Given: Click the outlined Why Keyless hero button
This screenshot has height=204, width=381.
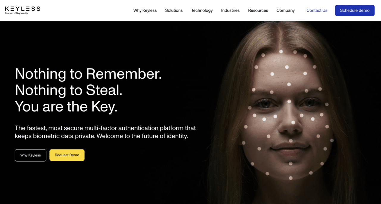Looking at the screenshot, I should point(31,155).
